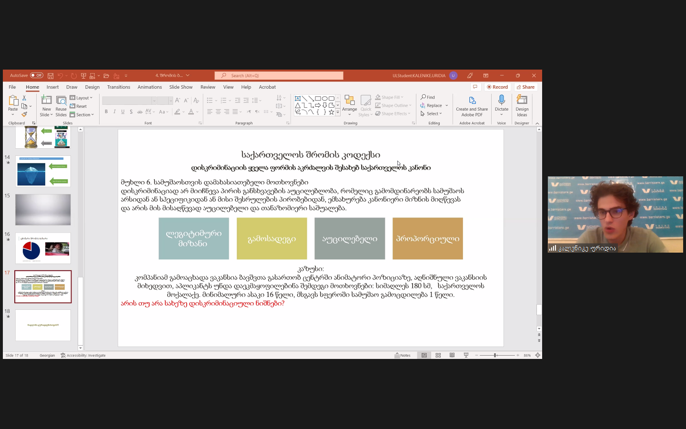Click the Paste clipboard icon
Image resolution: width=686 pixels, height=429 pixels.
tap(13, 100)
